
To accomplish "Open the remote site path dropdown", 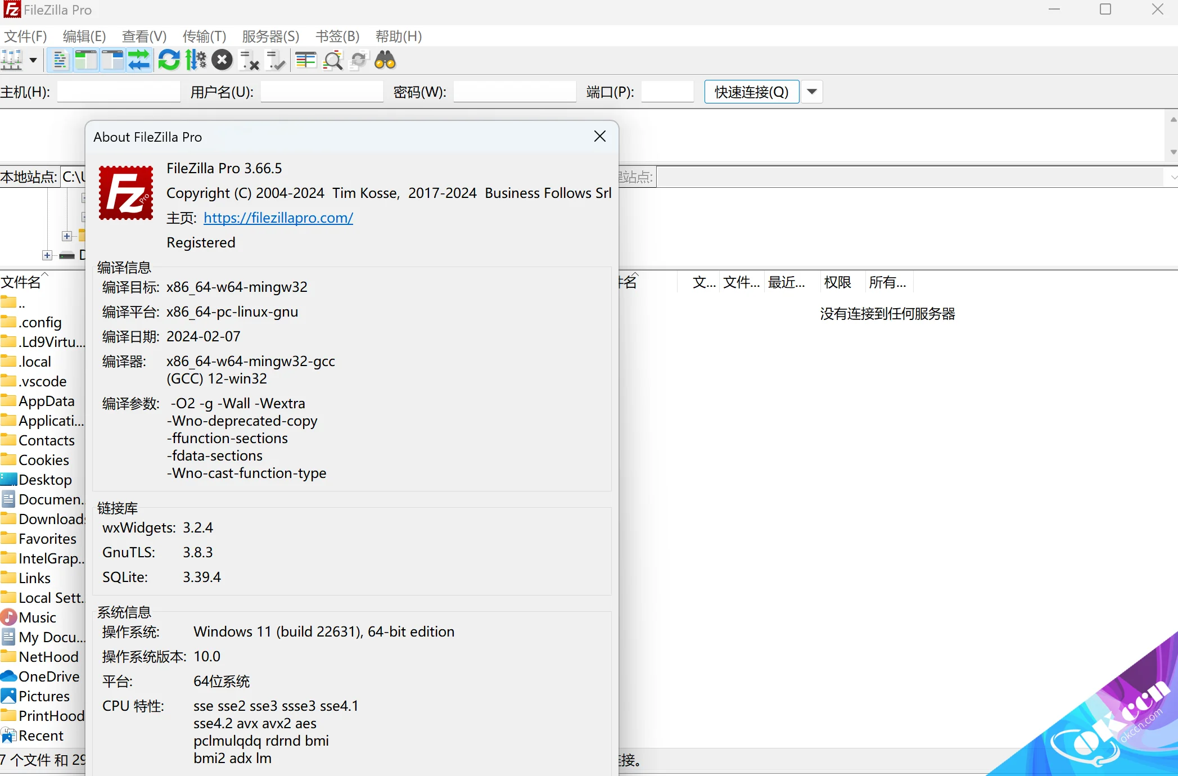I will click(x=1172, y=177).
